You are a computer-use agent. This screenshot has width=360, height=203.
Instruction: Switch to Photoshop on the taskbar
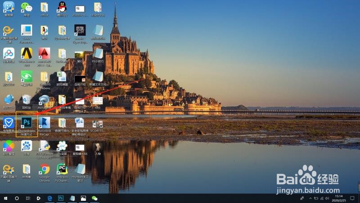[61, 198]
